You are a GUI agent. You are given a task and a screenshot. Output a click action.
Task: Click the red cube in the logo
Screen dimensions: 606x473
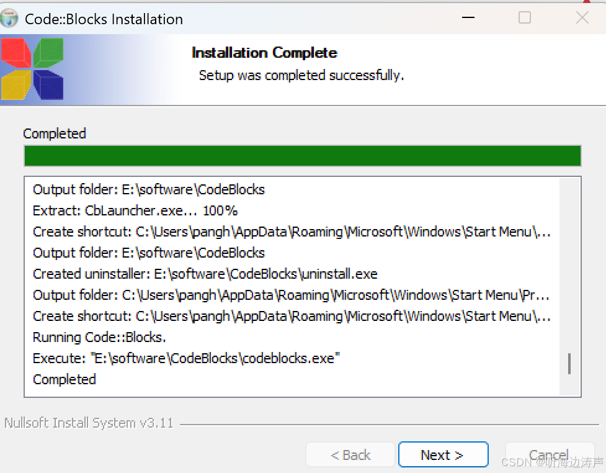pos(16,53)
